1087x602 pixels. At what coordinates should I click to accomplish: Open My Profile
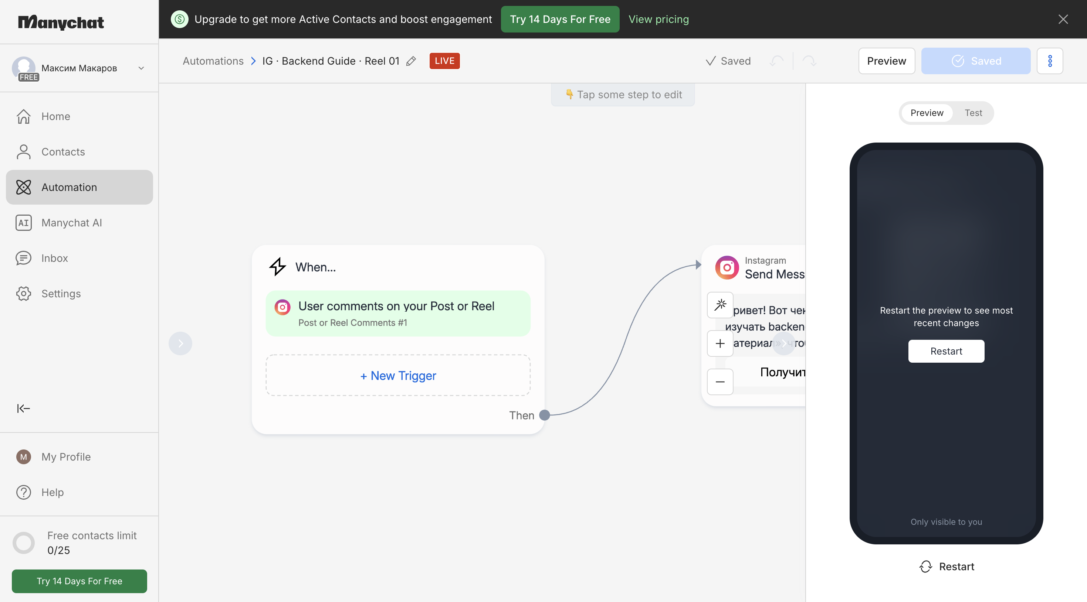pyautogui.click(x=79, y=456)
